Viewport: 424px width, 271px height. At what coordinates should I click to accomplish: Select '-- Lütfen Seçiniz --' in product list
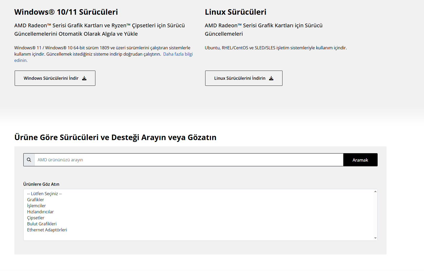(44, 194)
